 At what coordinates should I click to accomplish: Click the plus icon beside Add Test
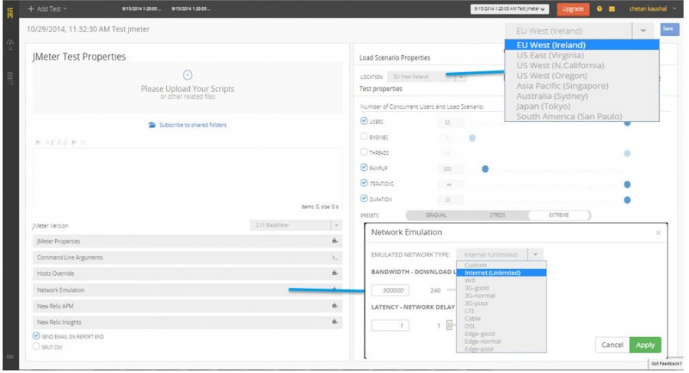point(31,8)
